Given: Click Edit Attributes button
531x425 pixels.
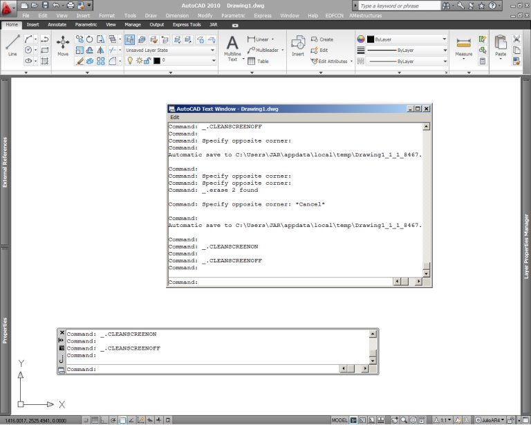Looking at the screenshot, I should 329,62.
